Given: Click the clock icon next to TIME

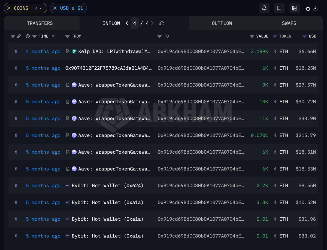Looking at the screenshot, I should [28, 36].
